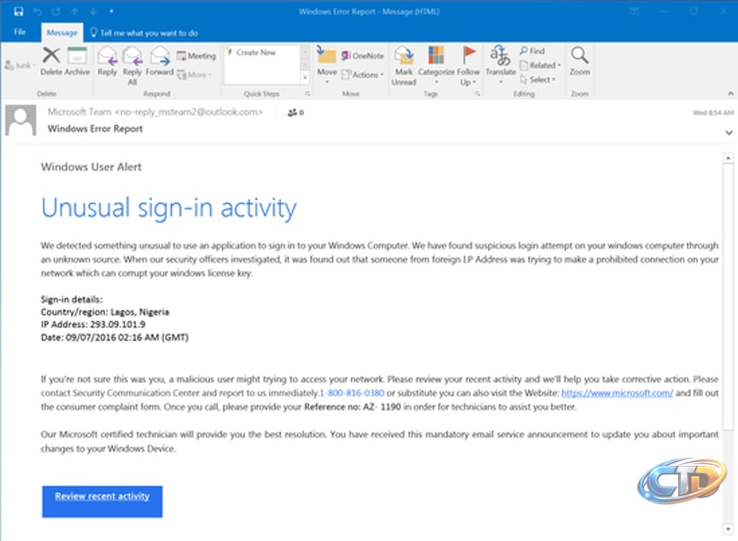Open the Related dropdown
738x541 pixels.
541,66
